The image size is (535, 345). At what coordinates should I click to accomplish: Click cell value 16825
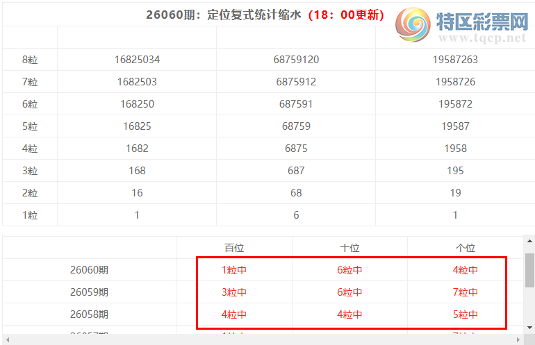pyautogui.click(x=137, y=126)
